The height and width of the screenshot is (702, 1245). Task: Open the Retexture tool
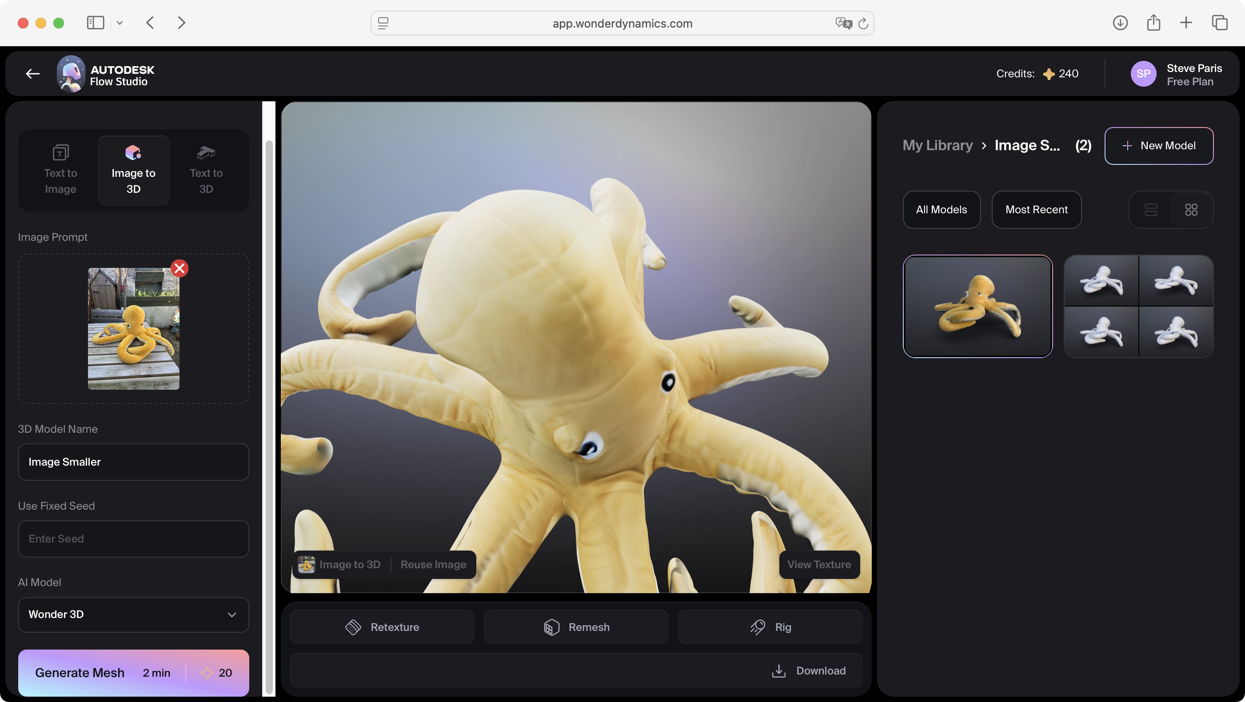[x=382, y=626]
